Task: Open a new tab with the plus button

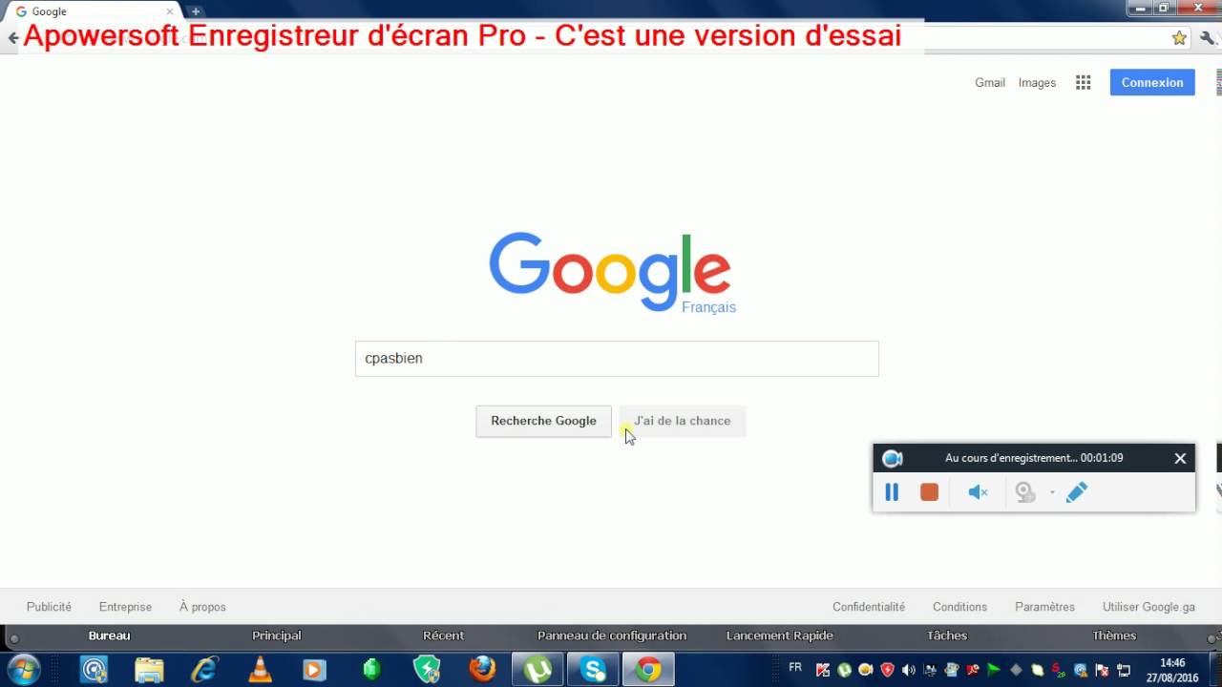Action: coord(195,11)
